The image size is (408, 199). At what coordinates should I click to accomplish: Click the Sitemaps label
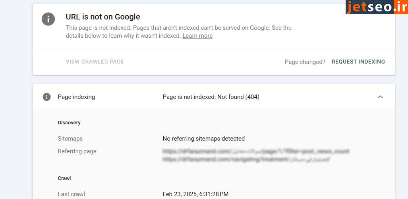tap(70, 139)
